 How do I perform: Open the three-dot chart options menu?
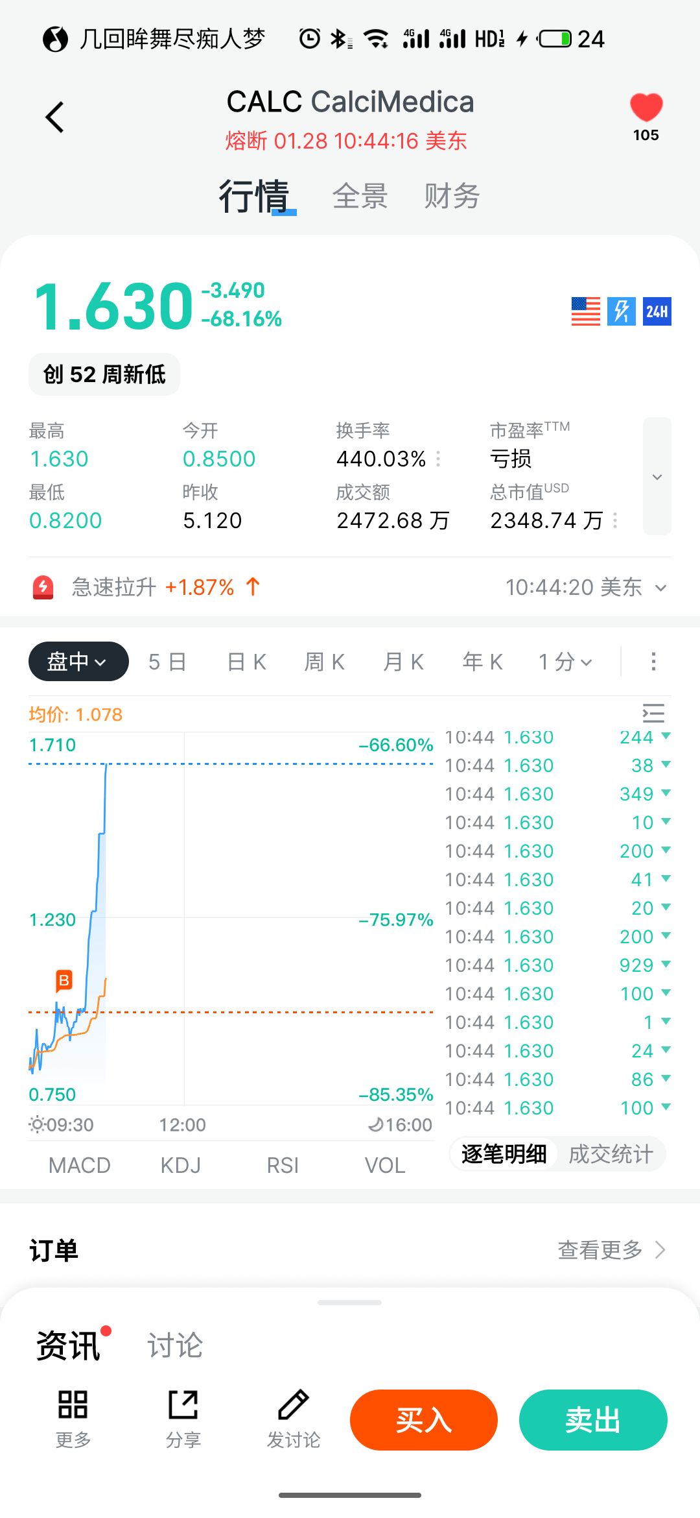click(x=653, y=662)
